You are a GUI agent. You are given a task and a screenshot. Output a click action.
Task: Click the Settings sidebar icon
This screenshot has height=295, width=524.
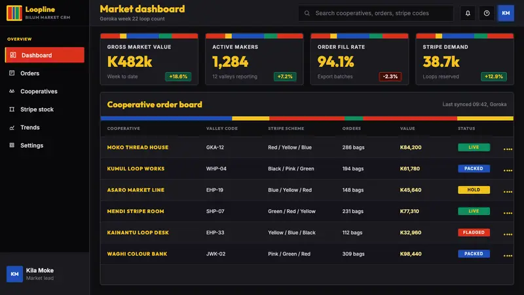[12, 145]
